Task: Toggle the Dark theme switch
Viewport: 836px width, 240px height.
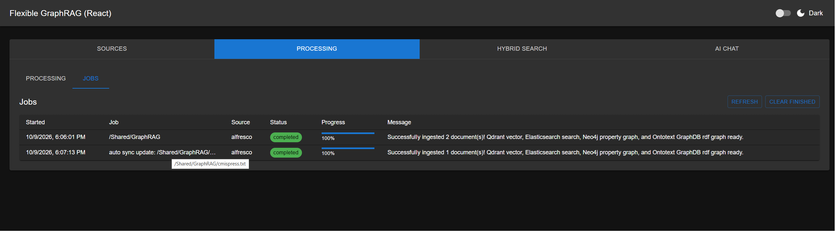Action: click(x=783, y=13)
